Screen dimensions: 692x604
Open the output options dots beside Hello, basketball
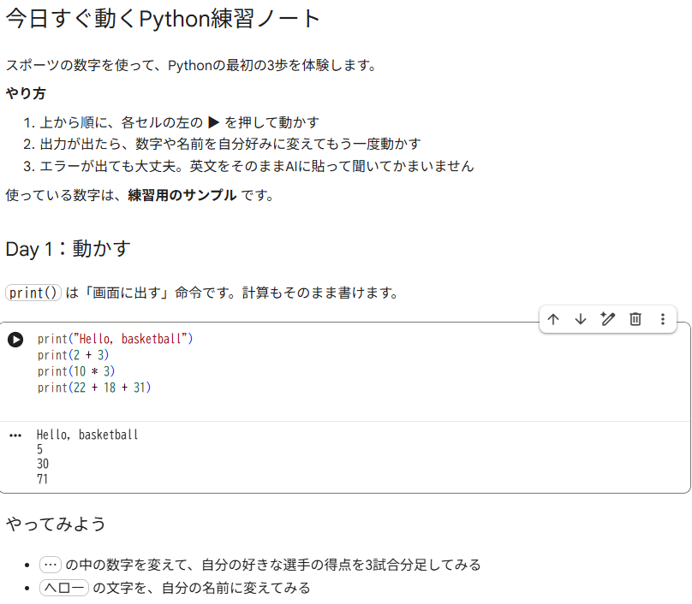click(15, 435)
